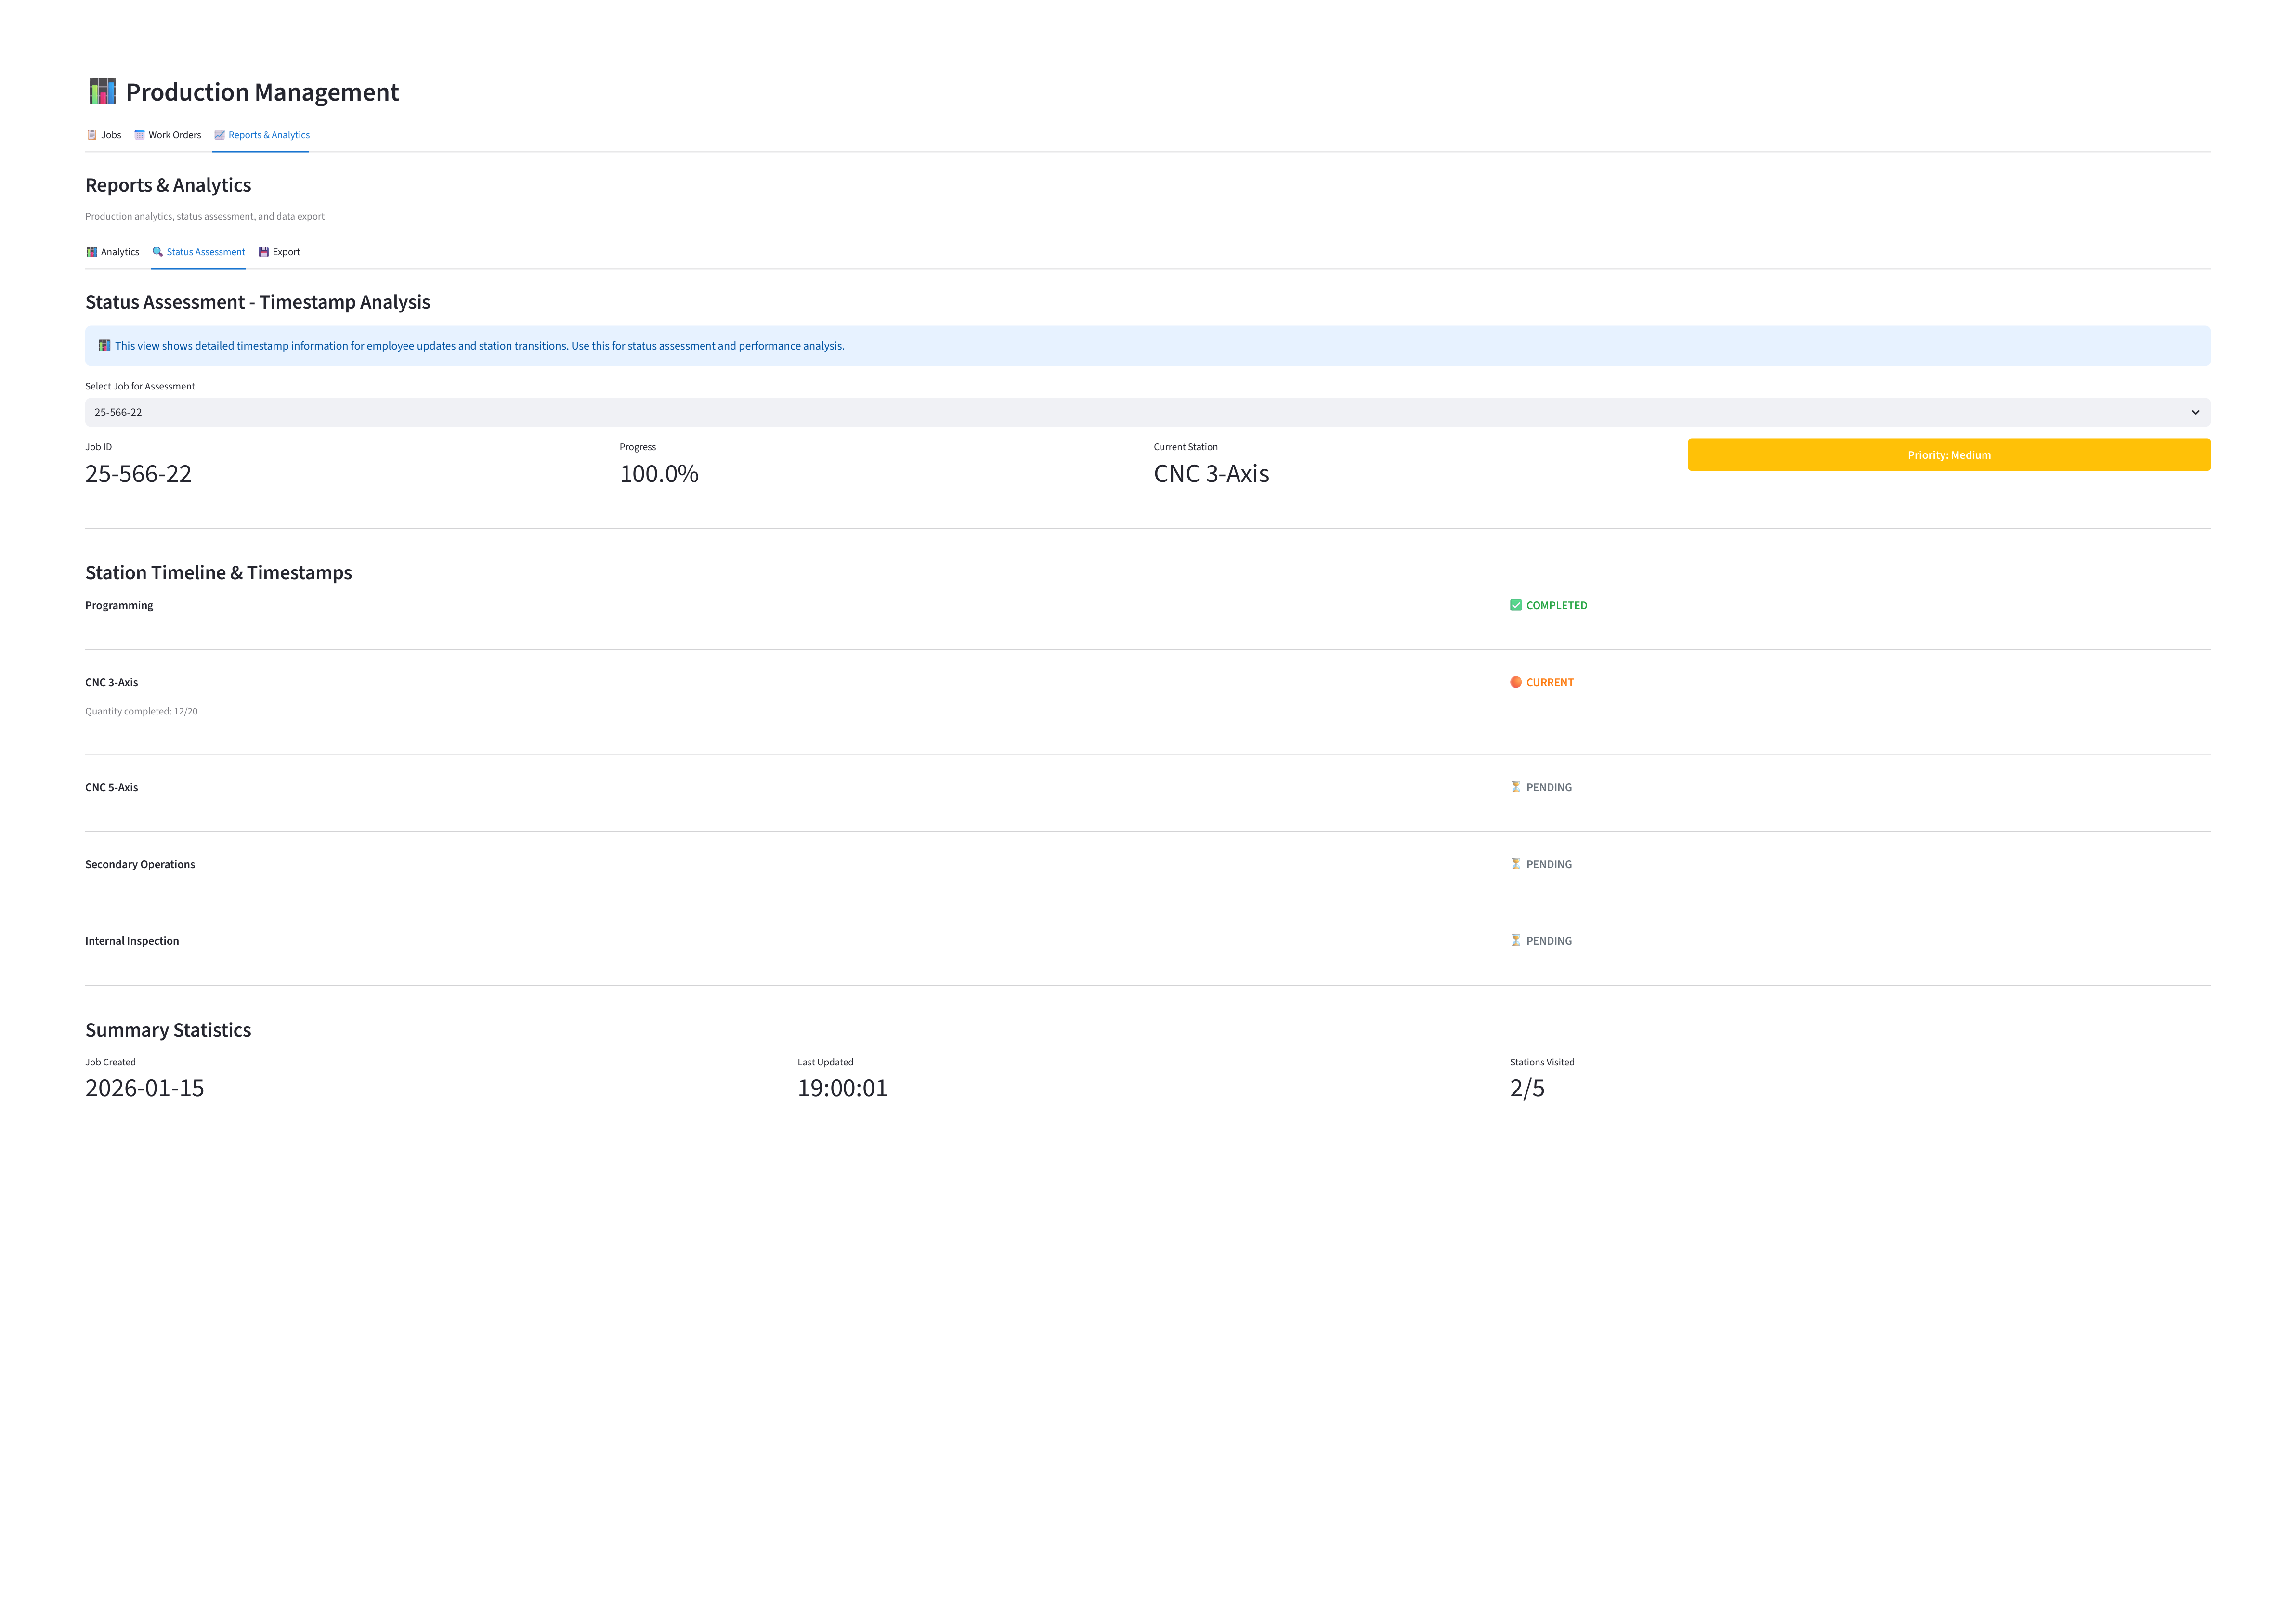Screen dimensions: 2296x1622
Task: Click the hourglass icon beside Secondary Operations
Action: pos(1516,864)
